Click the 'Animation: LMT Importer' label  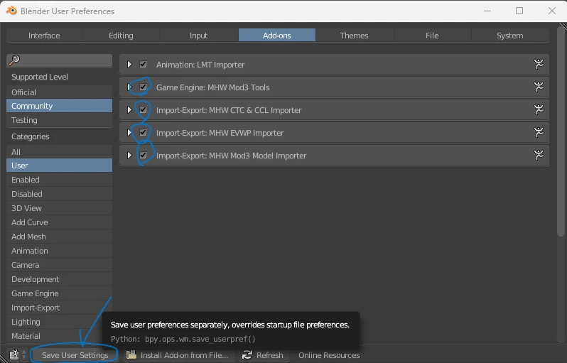click(200, 65)
